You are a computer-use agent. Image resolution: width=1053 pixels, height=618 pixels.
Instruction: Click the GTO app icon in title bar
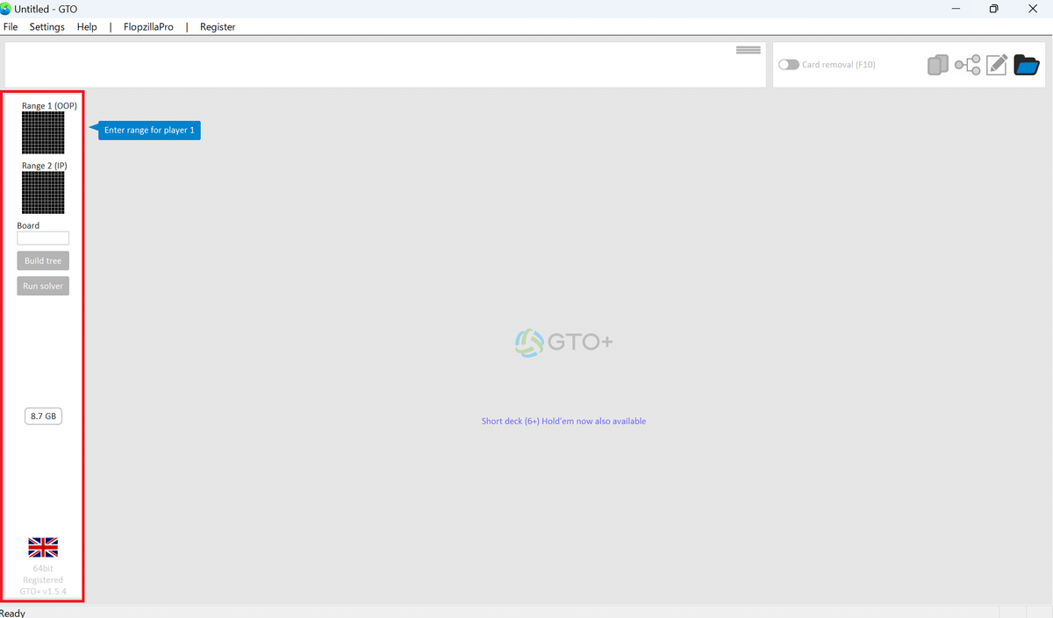pos(6,9)
